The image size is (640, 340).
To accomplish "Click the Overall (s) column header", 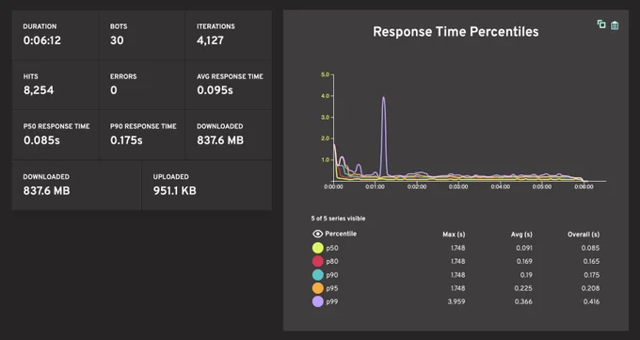I will (584, 235).
